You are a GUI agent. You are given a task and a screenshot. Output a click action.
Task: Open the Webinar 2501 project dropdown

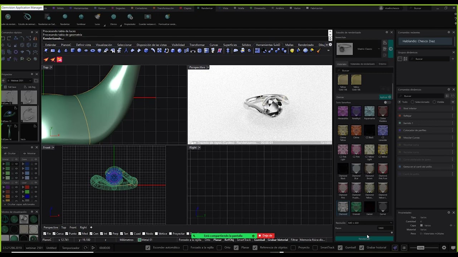[19, 80]
